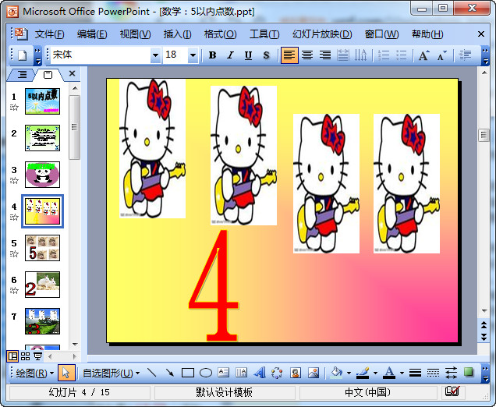Open the 视图(V) menu
496x407 pixels.
coord(135,34)
